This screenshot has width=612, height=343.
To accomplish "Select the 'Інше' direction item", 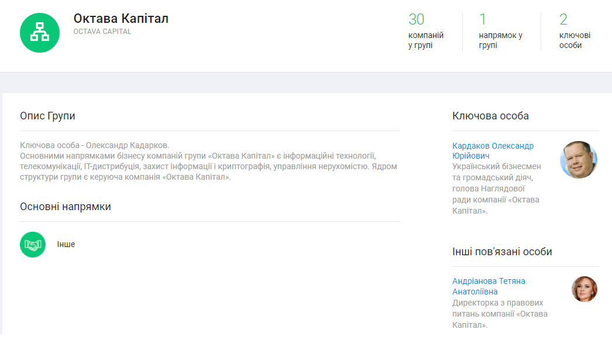I will pyautogui.click(x=66, y=244).
